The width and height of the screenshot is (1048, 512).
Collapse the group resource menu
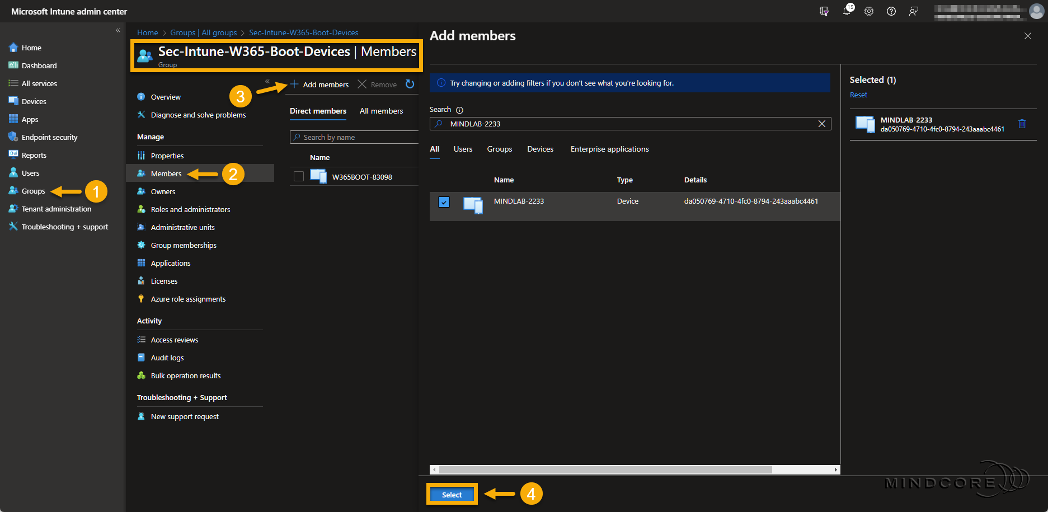[267, 81]
